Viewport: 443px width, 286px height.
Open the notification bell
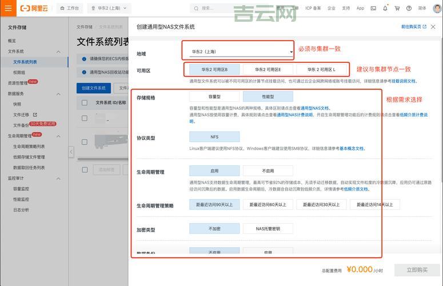click(385, 8)
